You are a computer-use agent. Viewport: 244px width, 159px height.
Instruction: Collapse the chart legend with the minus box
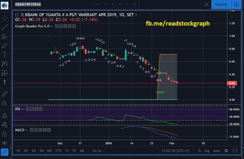click(x=17, y=15)
